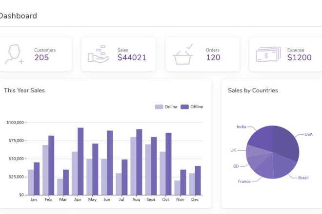322x214 pixels.
Task: Click the Jun offline sales bar
Action: (110, 163)
